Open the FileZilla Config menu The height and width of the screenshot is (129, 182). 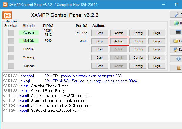coord(138,49)
